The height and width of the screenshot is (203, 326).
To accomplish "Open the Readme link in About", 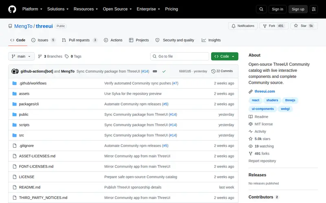I will (258, 117).
